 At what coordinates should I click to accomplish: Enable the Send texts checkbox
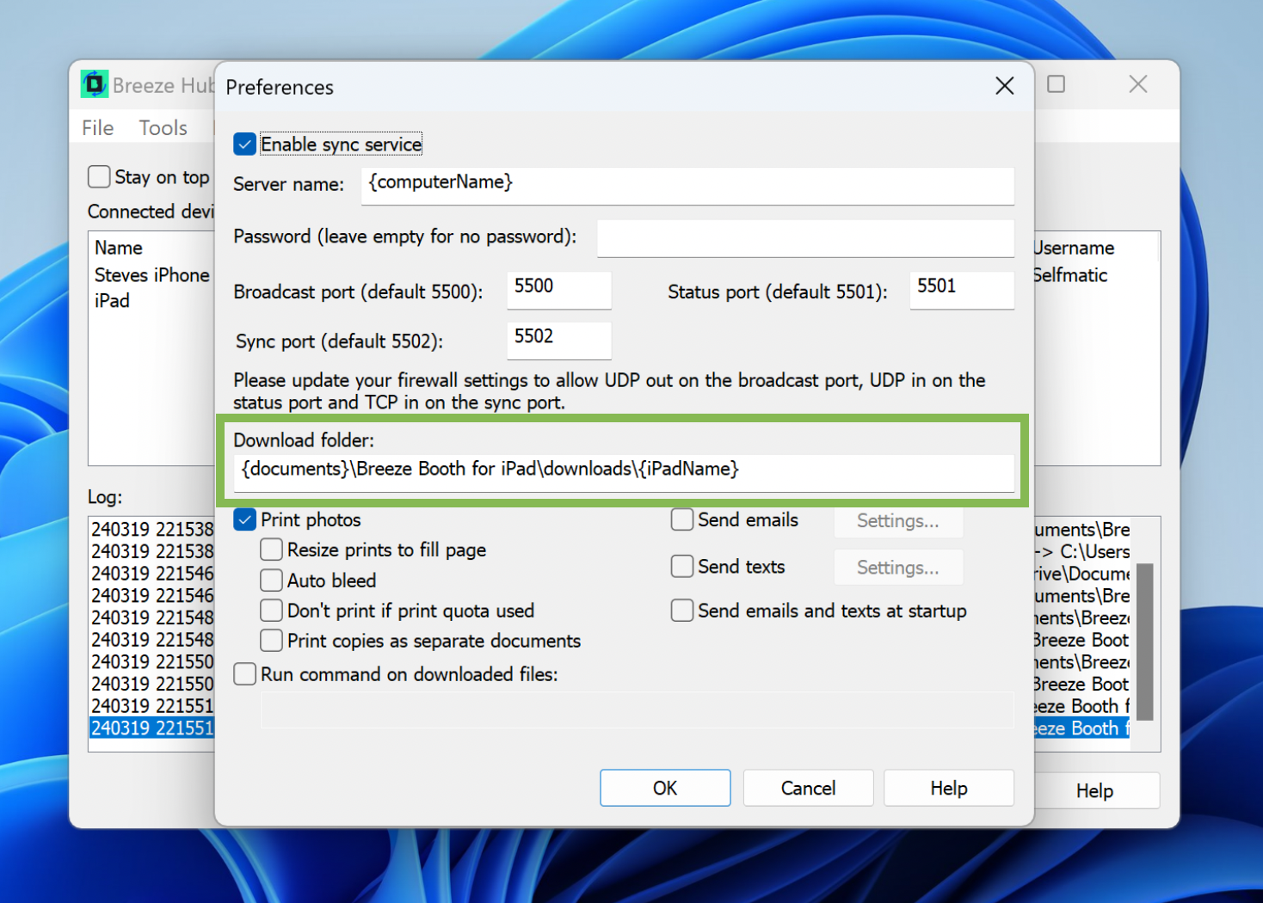pos(682,567)
